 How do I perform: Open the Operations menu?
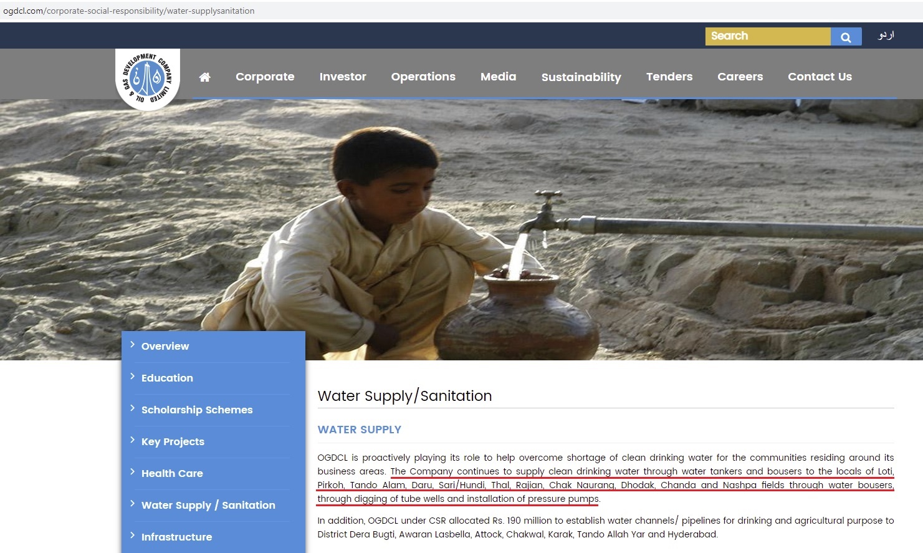coord(423,77)
